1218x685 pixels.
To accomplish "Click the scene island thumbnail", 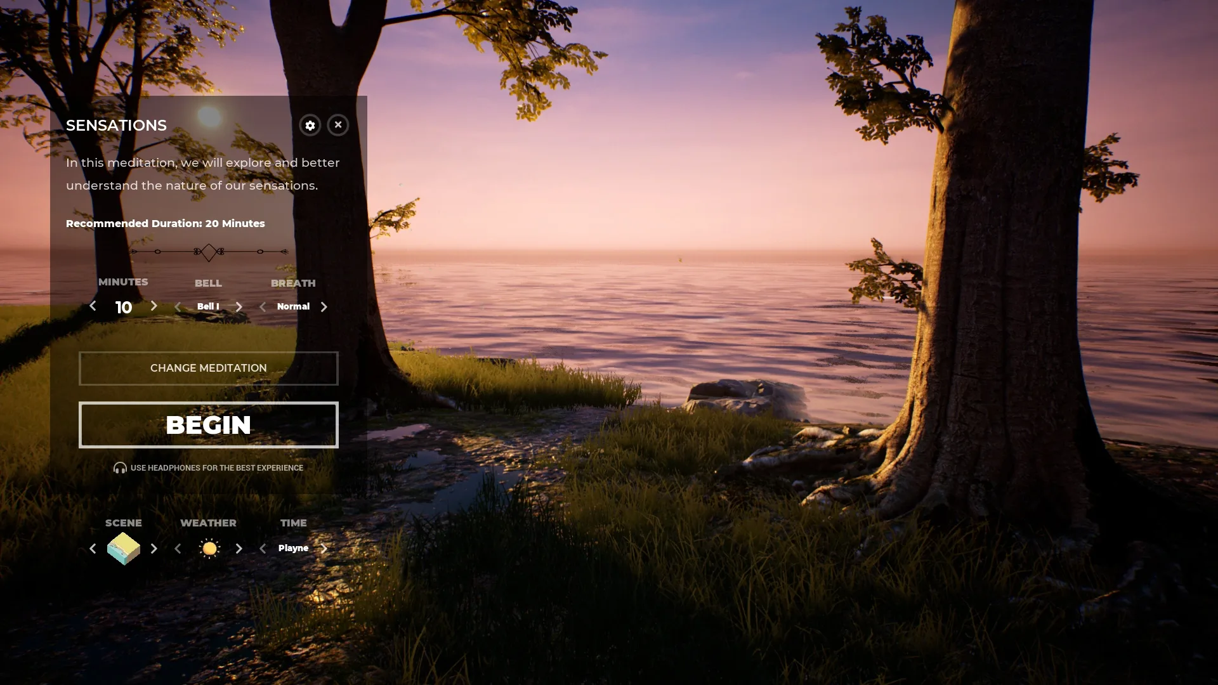I will (x=124, y=548).
